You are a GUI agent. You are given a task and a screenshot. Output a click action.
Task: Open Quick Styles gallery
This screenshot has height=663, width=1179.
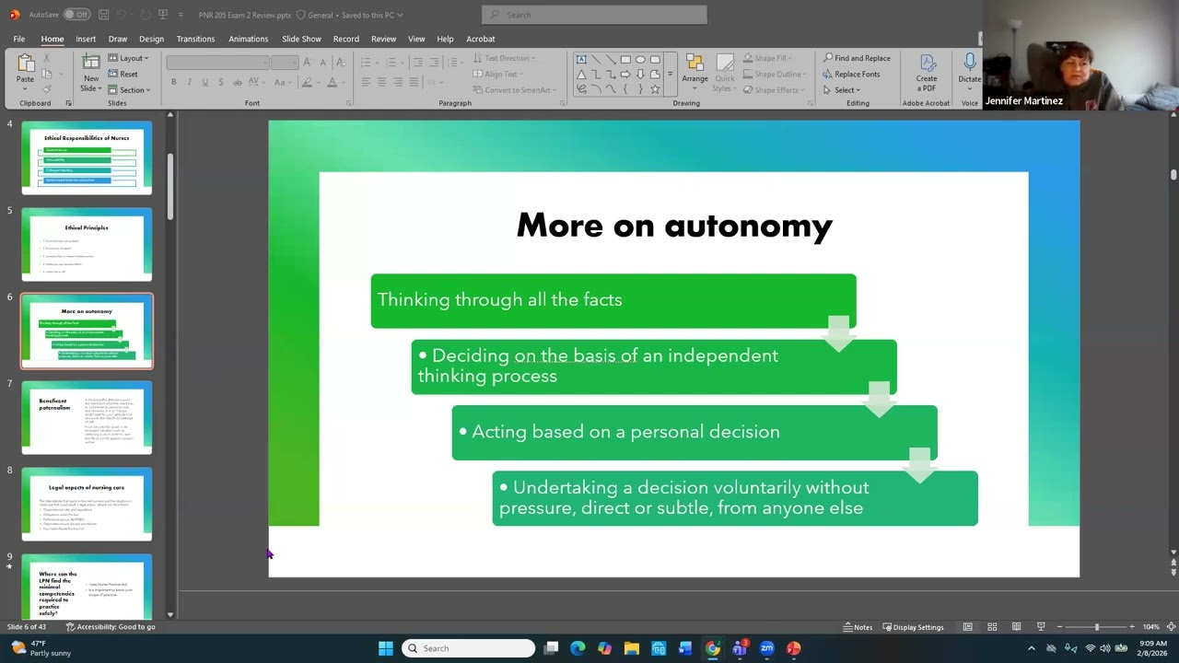tap(724, 72)
